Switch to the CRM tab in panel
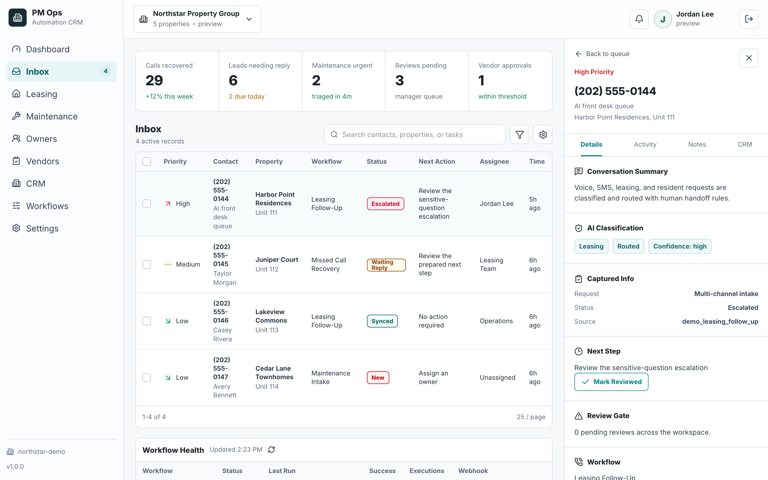This screenshot has height=480, width=768. coord(745,145)
